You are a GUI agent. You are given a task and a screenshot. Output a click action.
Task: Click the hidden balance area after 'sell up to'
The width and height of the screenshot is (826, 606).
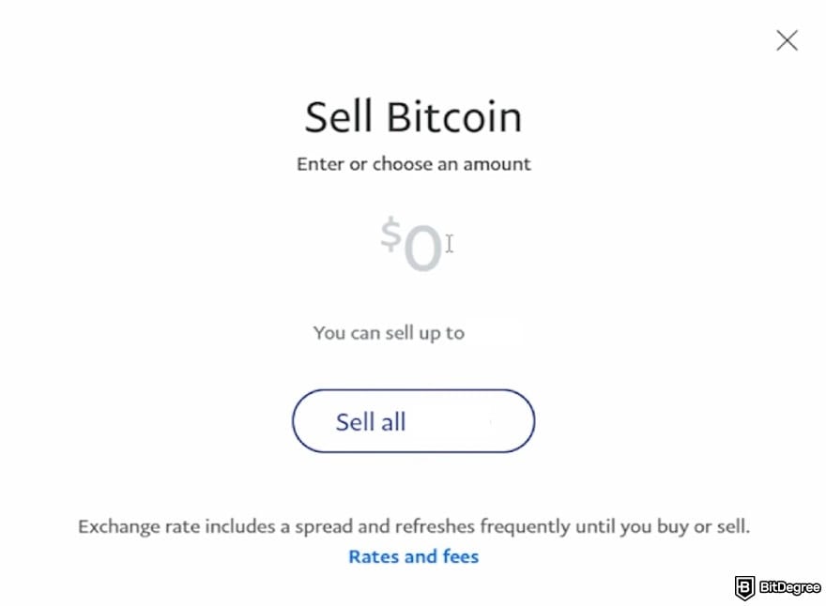pos(497,332)
